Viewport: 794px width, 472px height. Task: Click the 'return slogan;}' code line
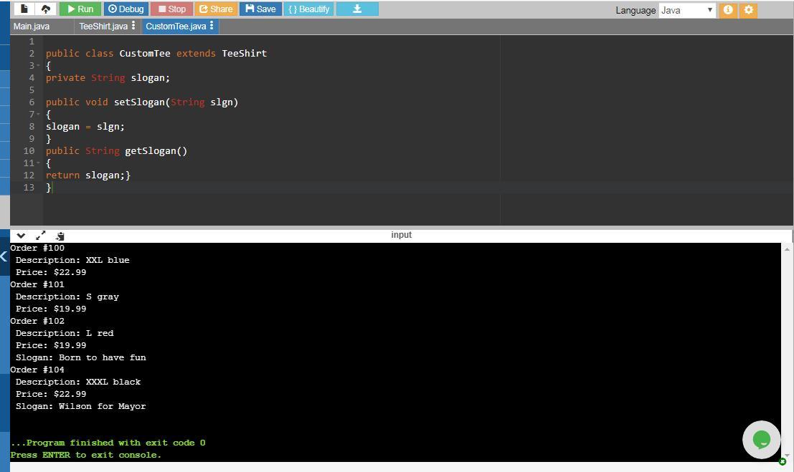click(x=88, y=175)
